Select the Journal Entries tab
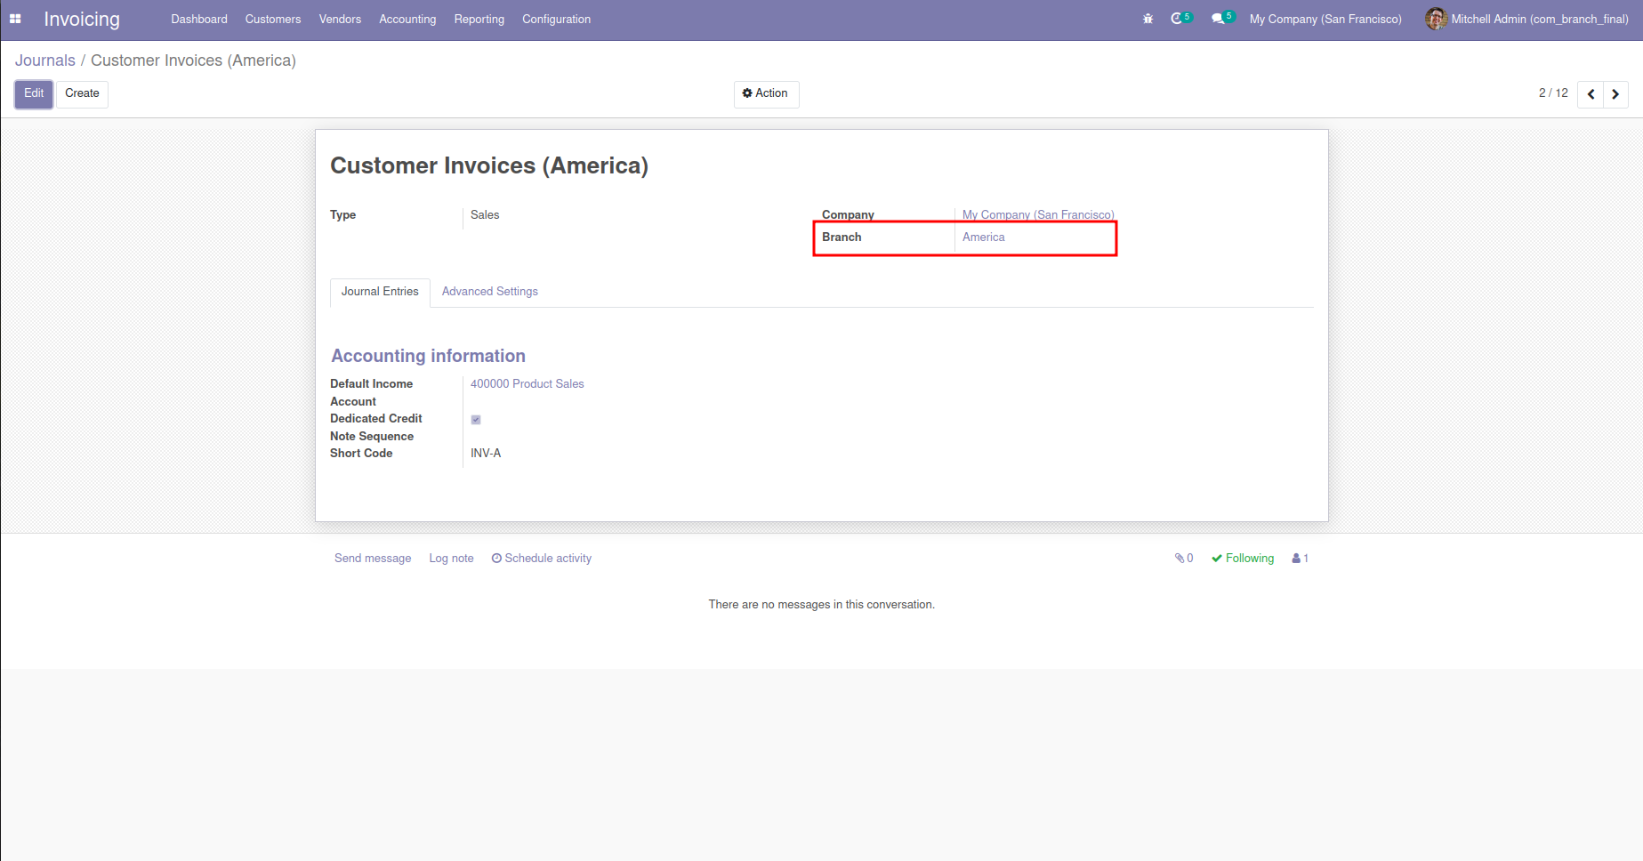This screenshot has height=861, width=1643. (x=380, y=292)
